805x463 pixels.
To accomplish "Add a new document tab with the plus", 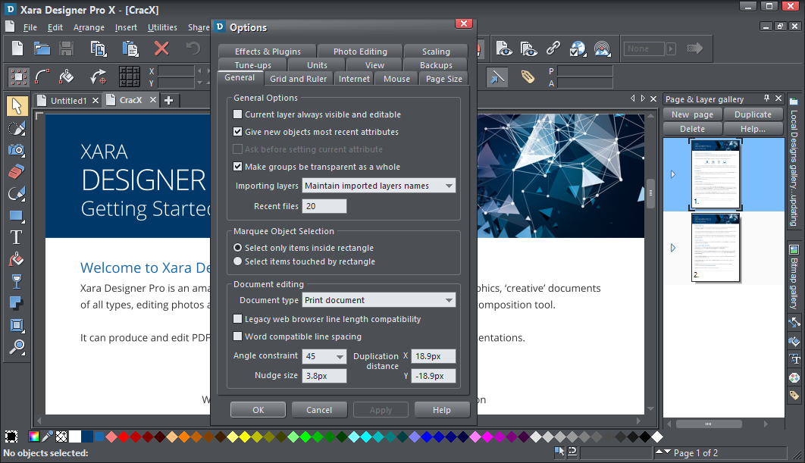I will (169, 101).
